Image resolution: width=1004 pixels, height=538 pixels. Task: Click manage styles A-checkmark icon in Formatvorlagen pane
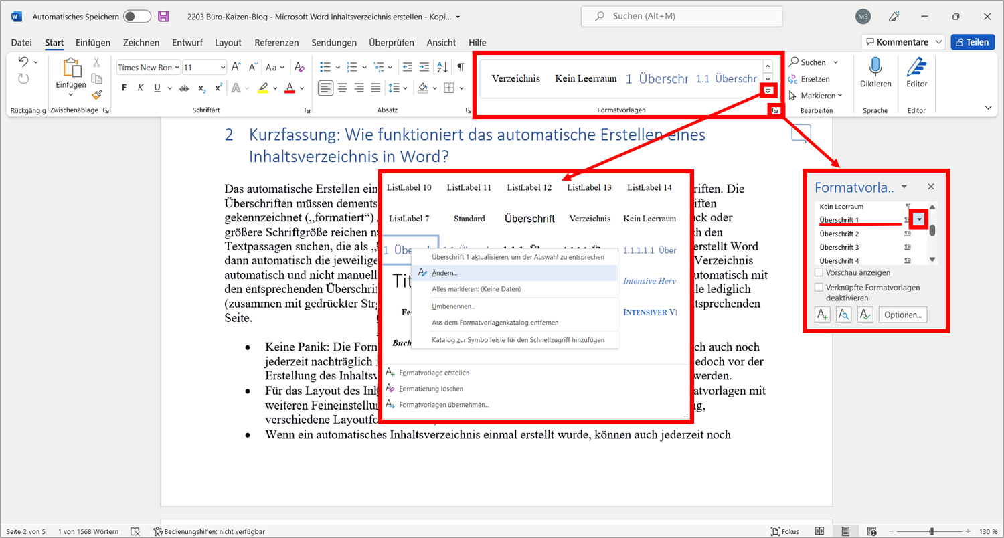click(865, 315)
